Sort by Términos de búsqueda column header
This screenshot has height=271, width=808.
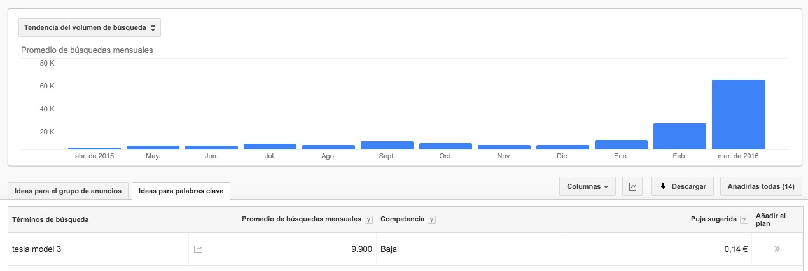(x=50, y=219)
